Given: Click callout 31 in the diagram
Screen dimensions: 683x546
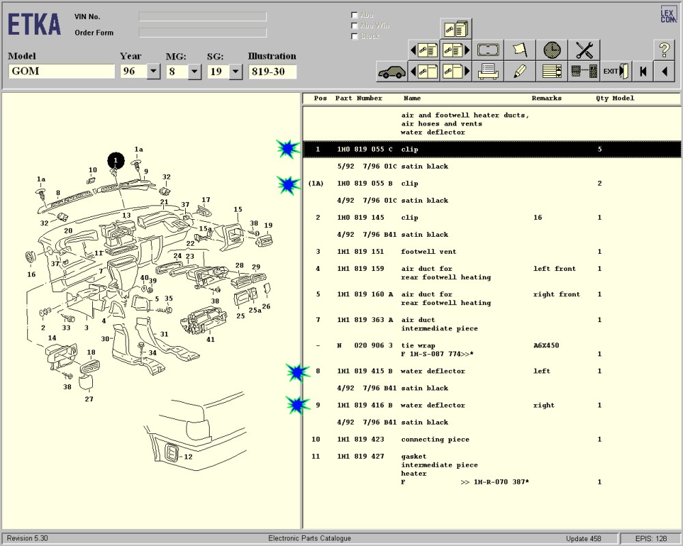Looking at the screenshot, I should (x=164, y=334).
